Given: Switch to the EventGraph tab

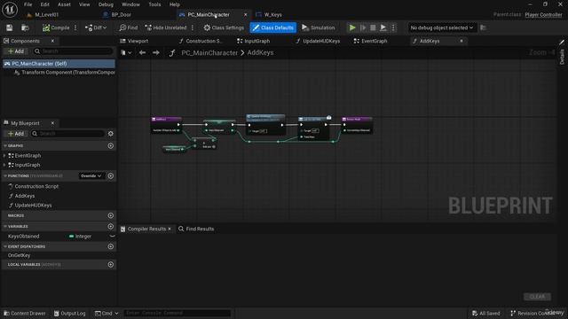Looking at the screenshot, I should tap(374, 41).
